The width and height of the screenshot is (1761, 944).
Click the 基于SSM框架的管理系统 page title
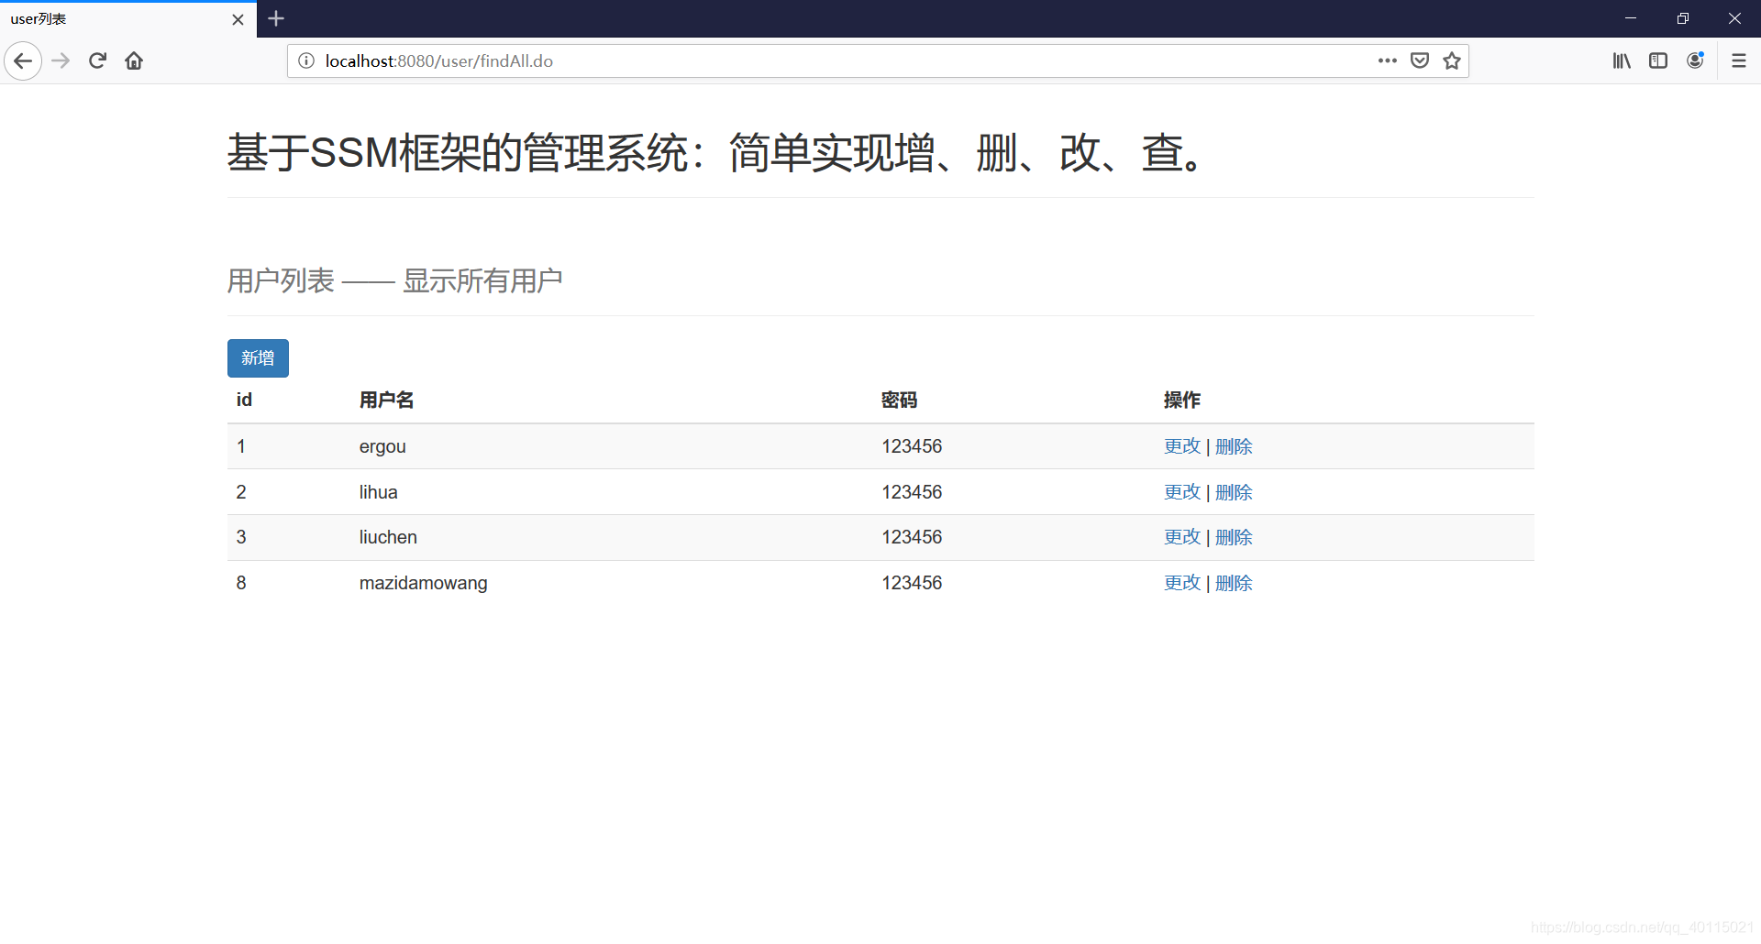(x=715, y=152)
